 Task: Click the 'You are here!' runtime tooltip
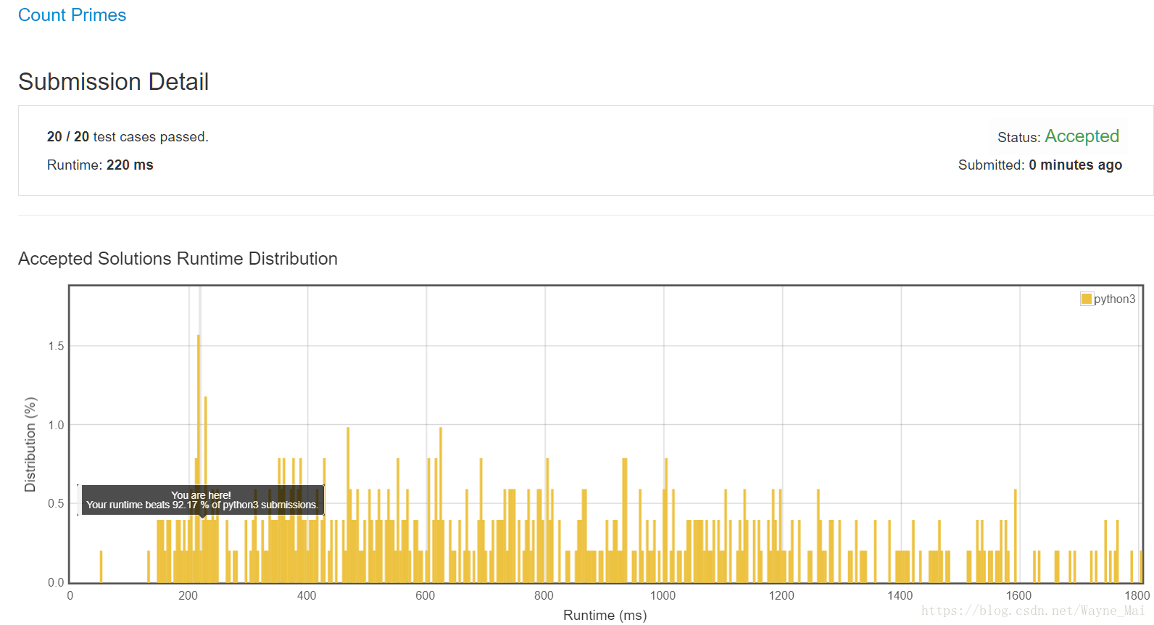(202, 500)
